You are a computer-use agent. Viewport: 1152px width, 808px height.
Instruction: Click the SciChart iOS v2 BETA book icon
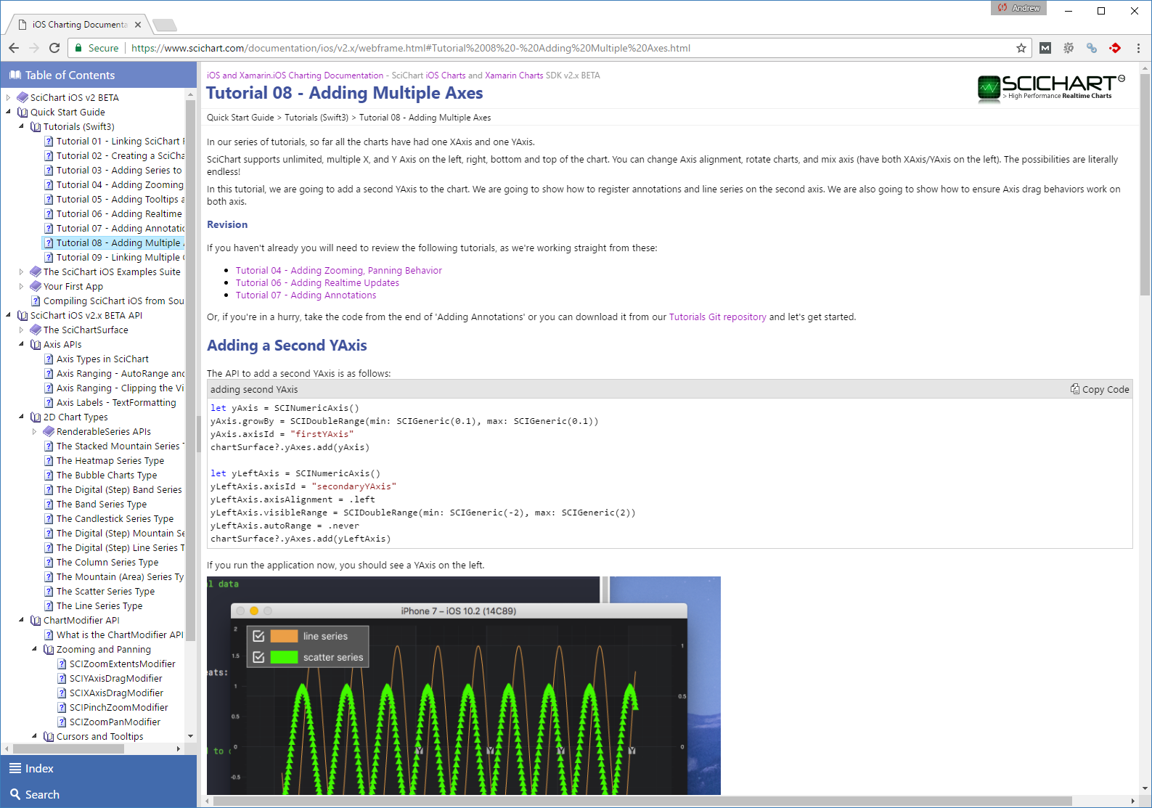click(23, 97)
